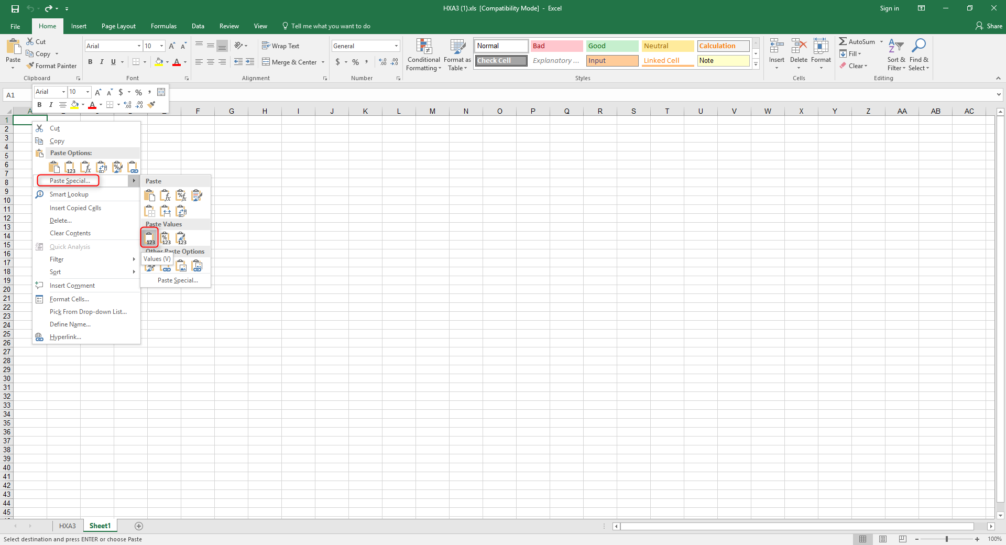The height and width of the screenshot is (545, 1006).
Task: Click the zoom slider handle
Action: 947,539
